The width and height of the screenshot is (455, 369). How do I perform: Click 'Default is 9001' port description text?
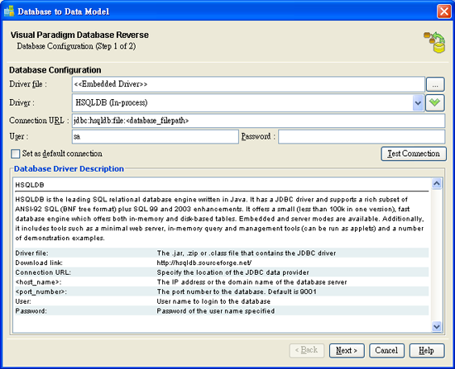point(292,291)
